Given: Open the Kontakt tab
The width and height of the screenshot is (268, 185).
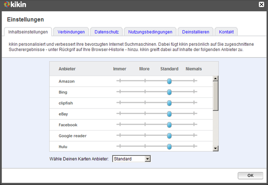Looking at the screenshot, I should click(x=226, y=32).
